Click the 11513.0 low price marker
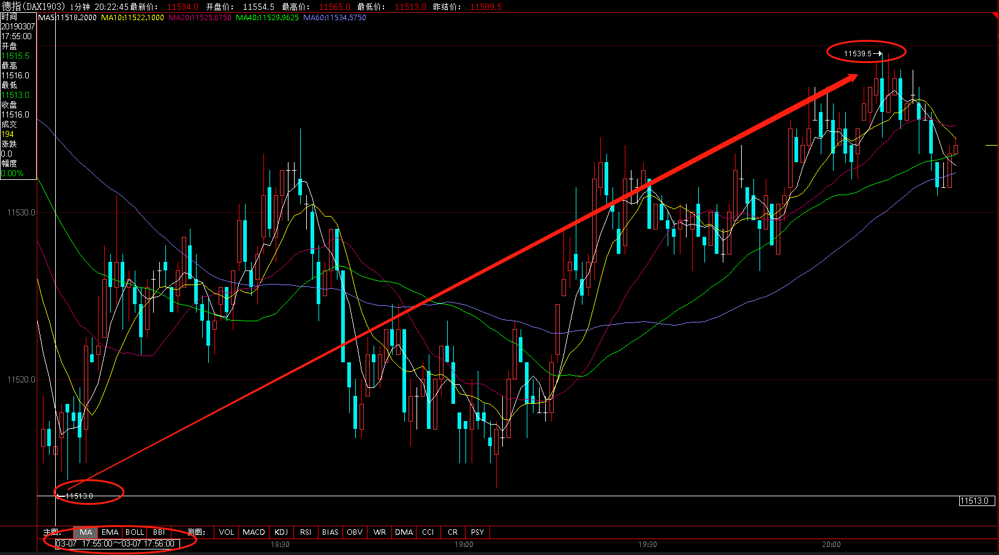 80,496
